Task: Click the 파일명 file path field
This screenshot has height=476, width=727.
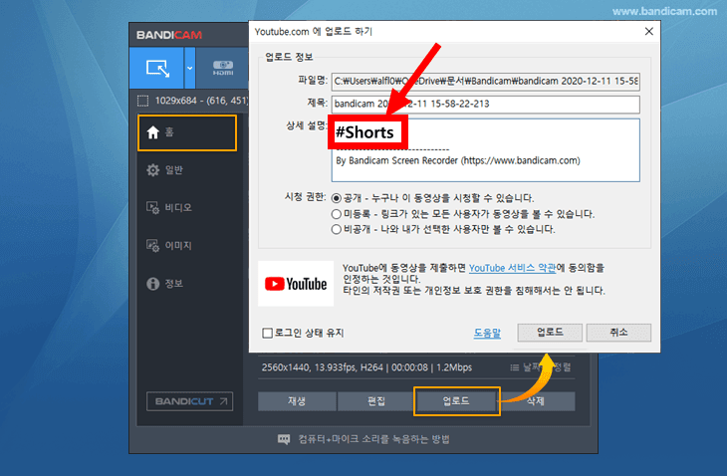Action: click(x=485, y=82)
